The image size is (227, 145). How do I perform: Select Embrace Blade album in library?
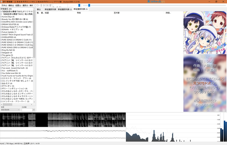click(x=16, y=27)
